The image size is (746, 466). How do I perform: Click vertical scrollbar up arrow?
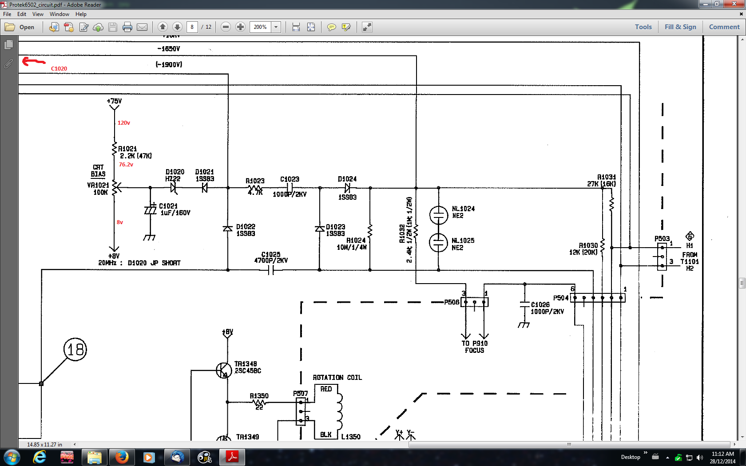pyautogui.click(x=742, y=39)
